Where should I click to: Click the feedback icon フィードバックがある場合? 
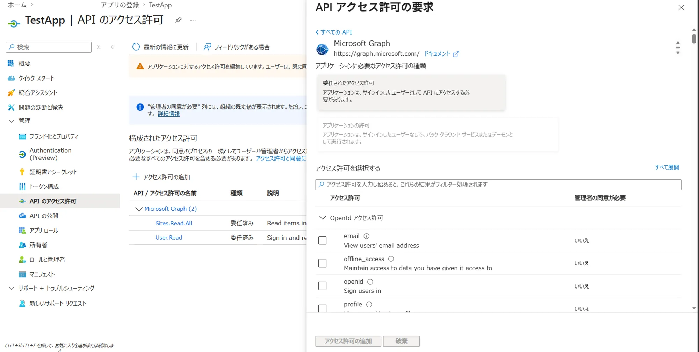coord(207,47)
